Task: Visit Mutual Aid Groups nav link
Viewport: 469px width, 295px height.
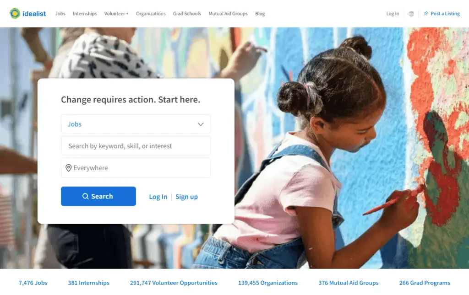Action: [x=228, y=14]
